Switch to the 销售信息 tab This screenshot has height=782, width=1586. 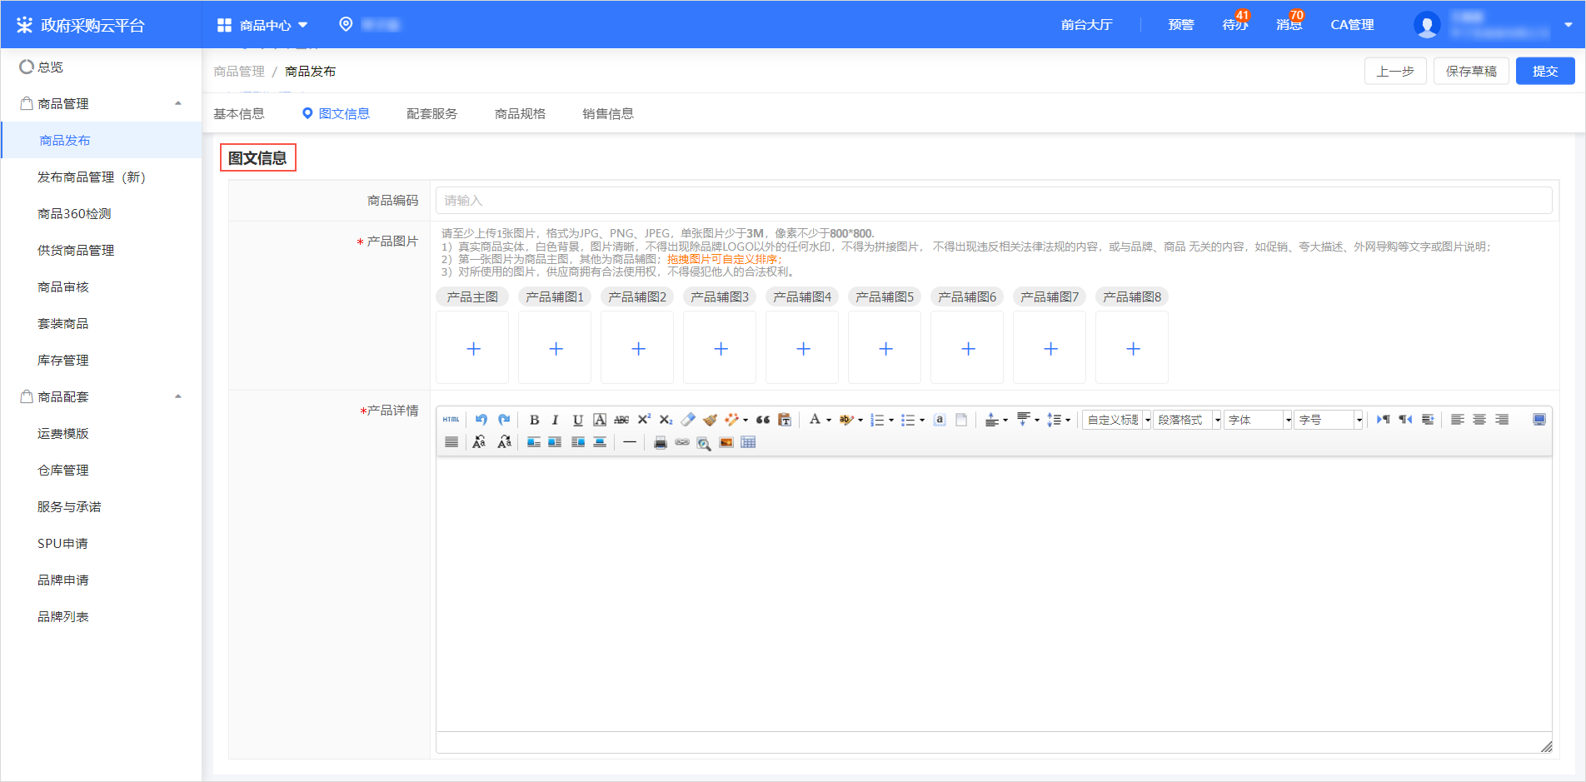coord(608,113)
